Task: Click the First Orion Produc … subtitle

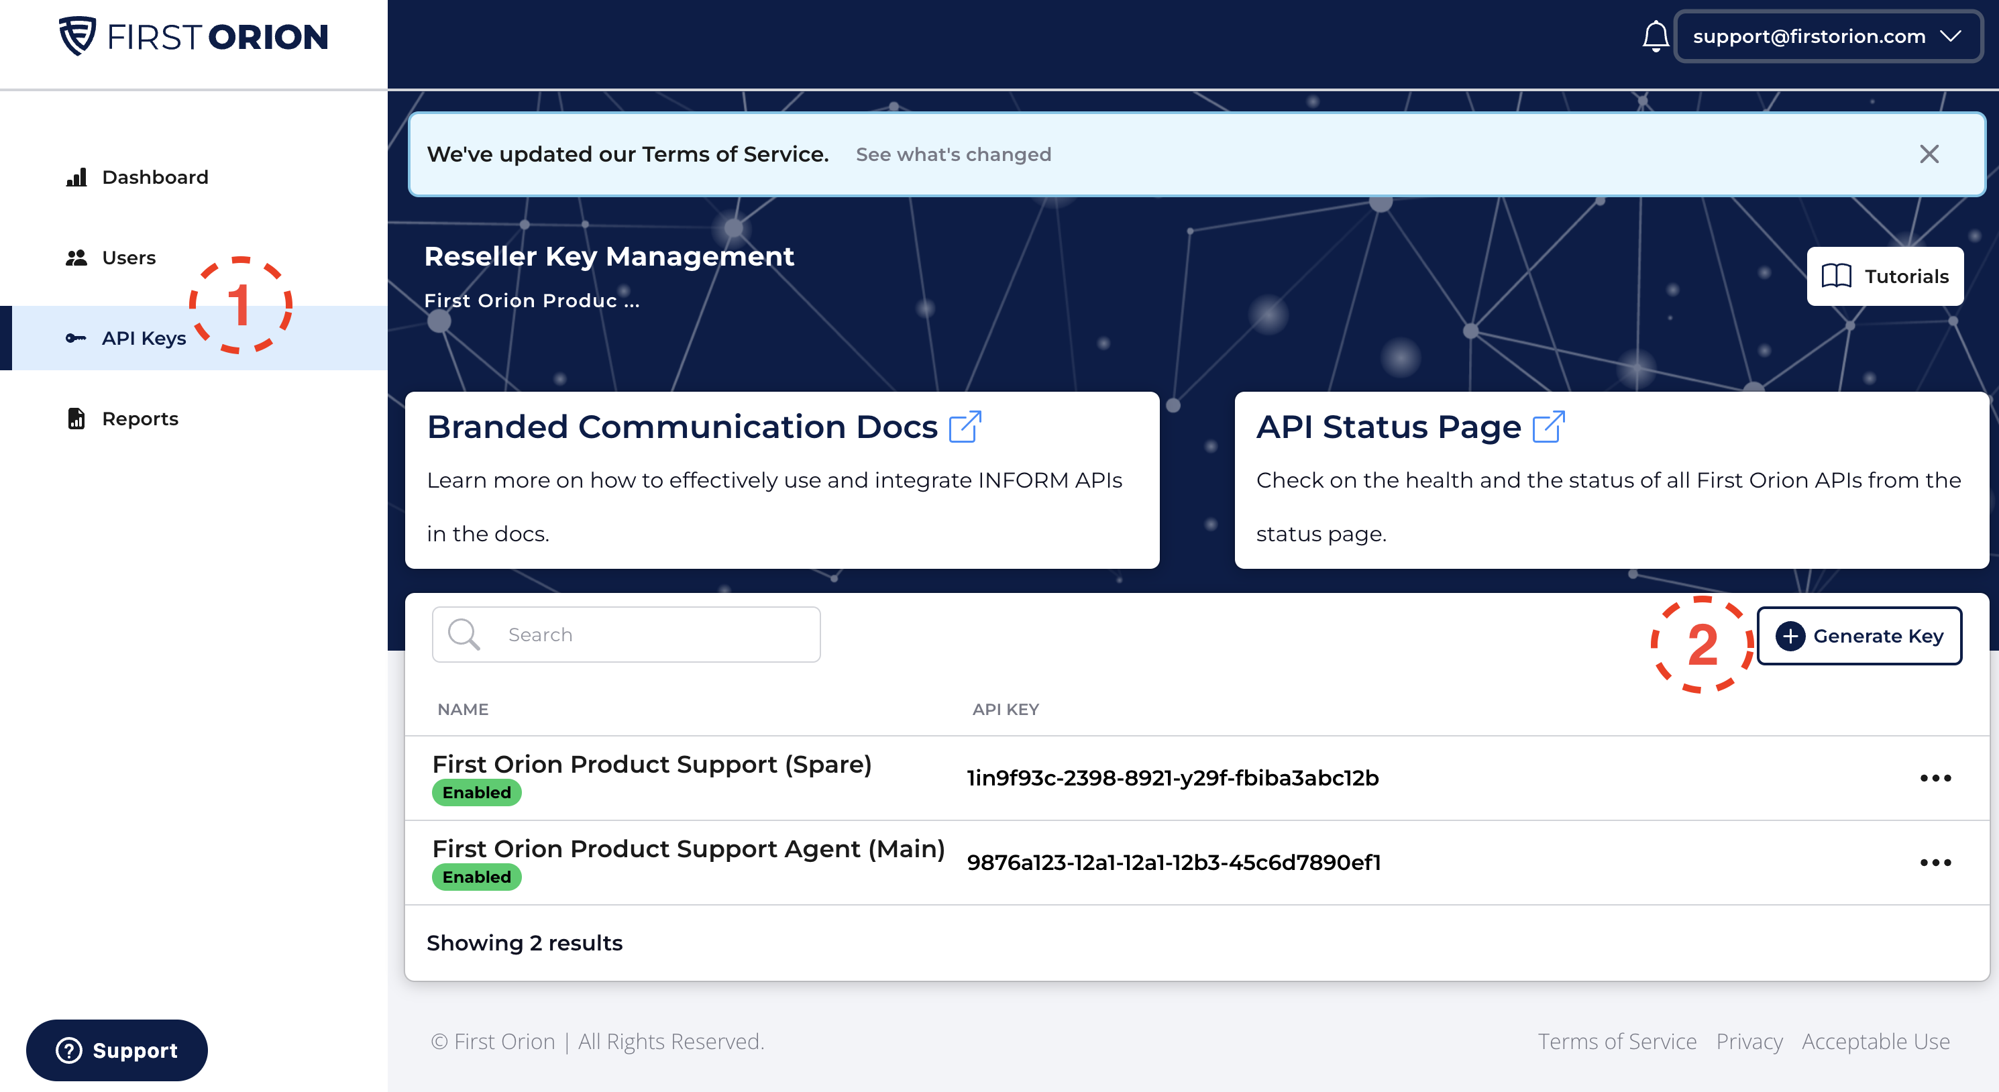Action: point(531,301)
